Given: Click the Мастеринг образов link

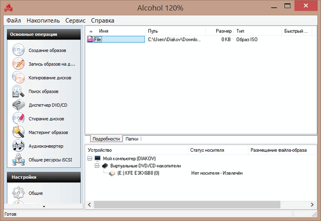Looking at the screenshot, I should [x=48, y=132].
